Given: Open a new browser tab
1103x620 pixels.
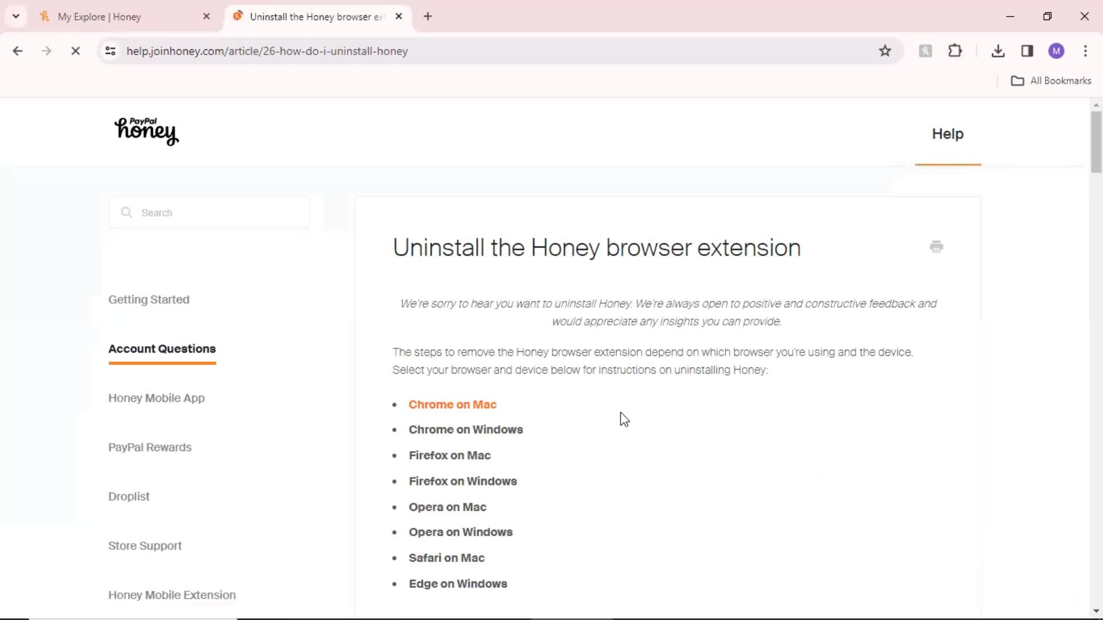Looking at the screenshot, I should point(427,17).
